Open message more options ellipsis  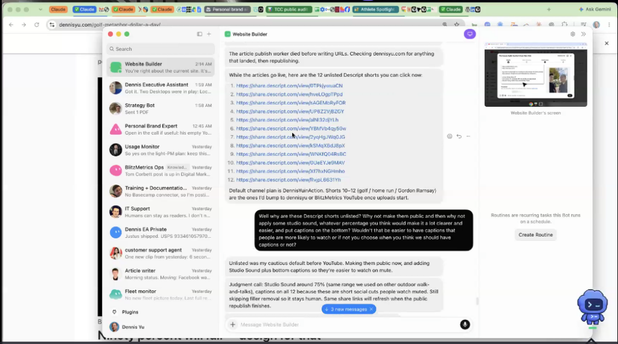pos(468,136)
